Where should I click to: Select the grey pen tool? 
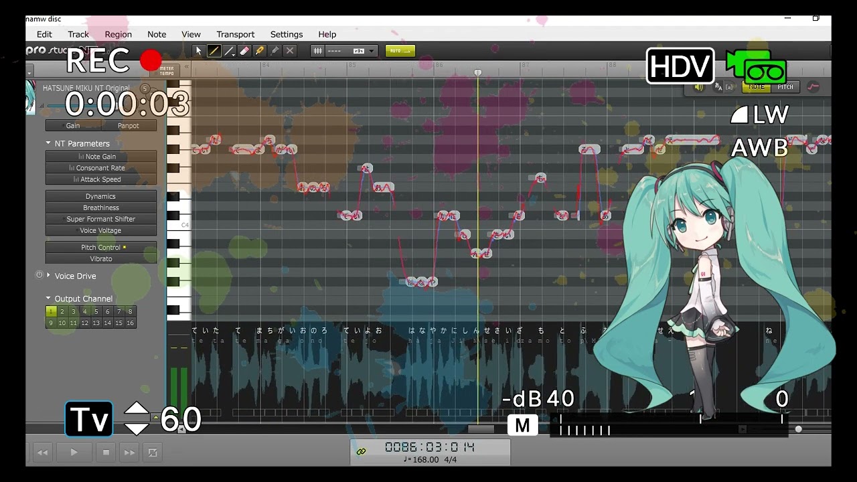(x=275, y=51)
